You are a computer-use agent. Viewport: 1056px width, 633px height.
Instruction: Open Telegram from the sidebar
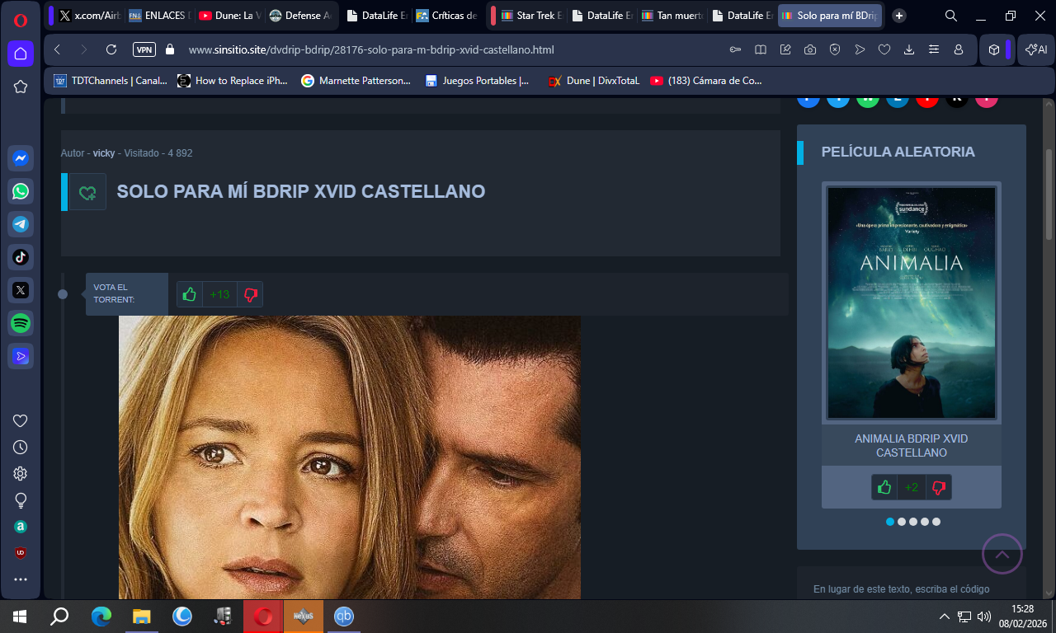[x=21, y=224]
